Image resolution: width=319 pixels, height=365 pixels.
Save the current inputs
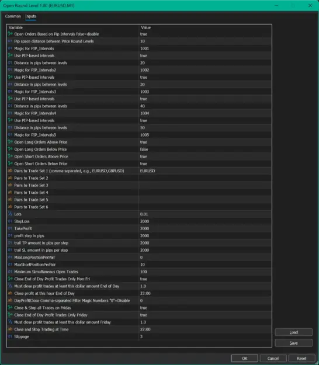(x=294, y=343)
